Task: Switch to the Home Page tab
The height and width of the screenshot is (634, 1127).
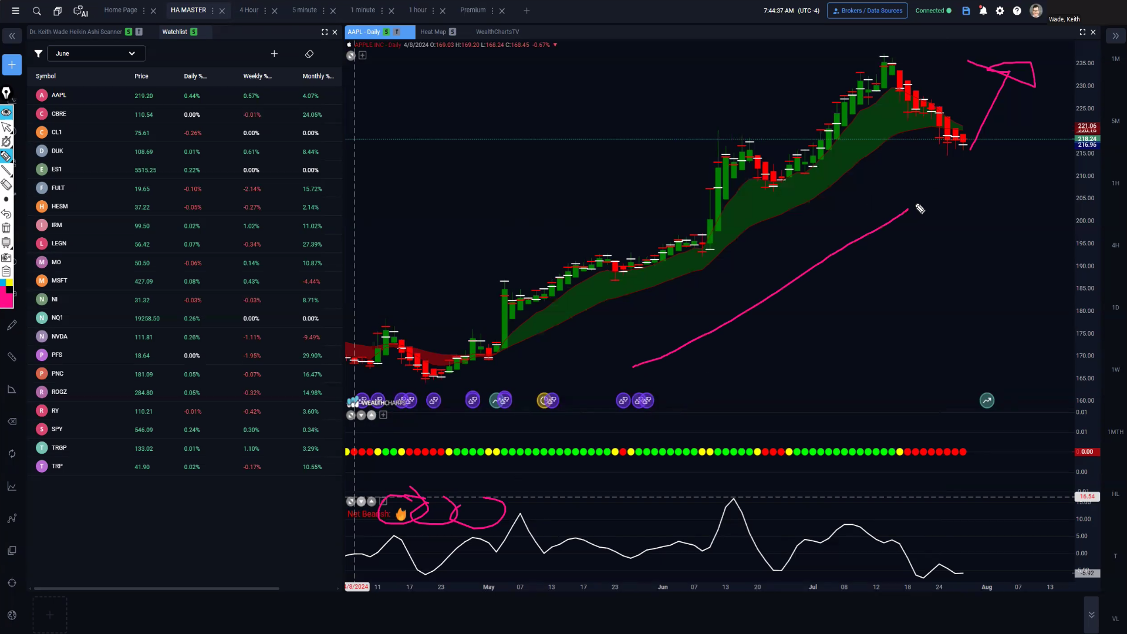Action: click(x=120, y=10)
